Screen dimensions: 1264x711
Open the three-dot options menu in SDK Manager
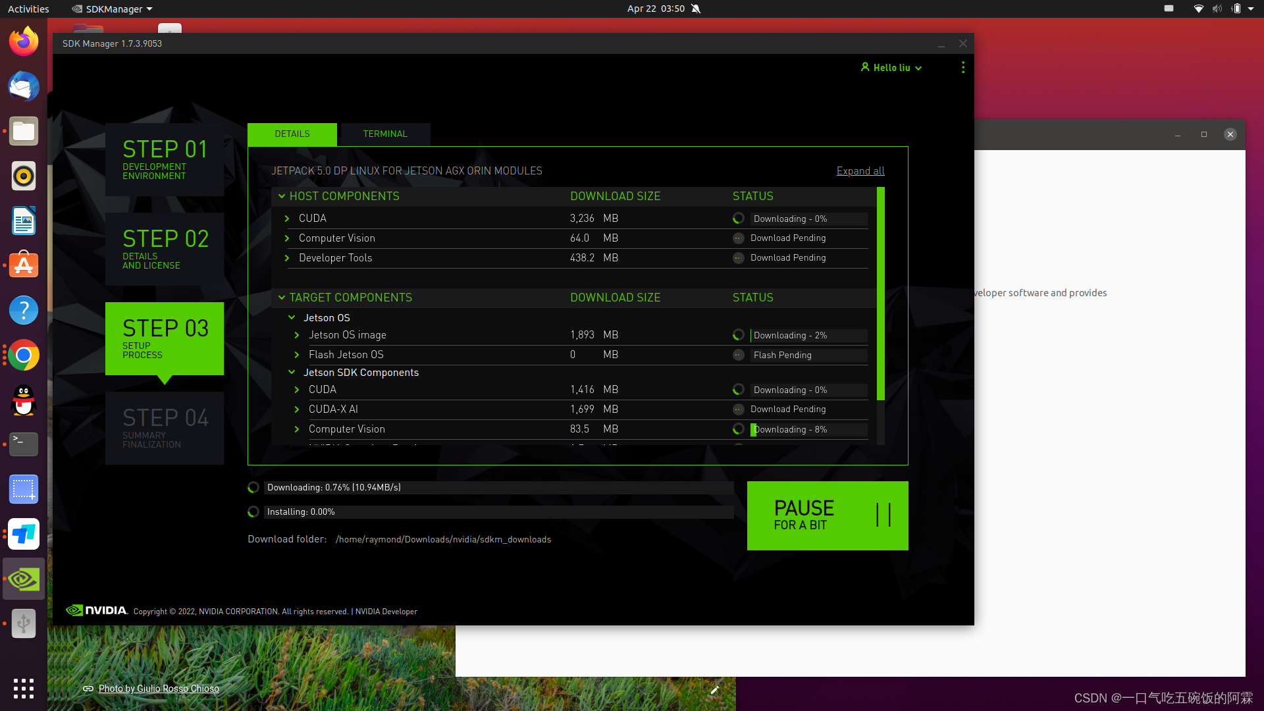pos(962,67)
